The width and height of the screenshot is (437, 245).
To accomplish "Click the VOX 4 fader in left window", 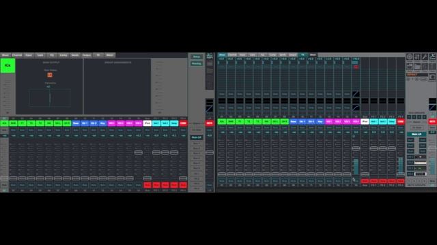I will pyautogui.click(x=138, y=152).
